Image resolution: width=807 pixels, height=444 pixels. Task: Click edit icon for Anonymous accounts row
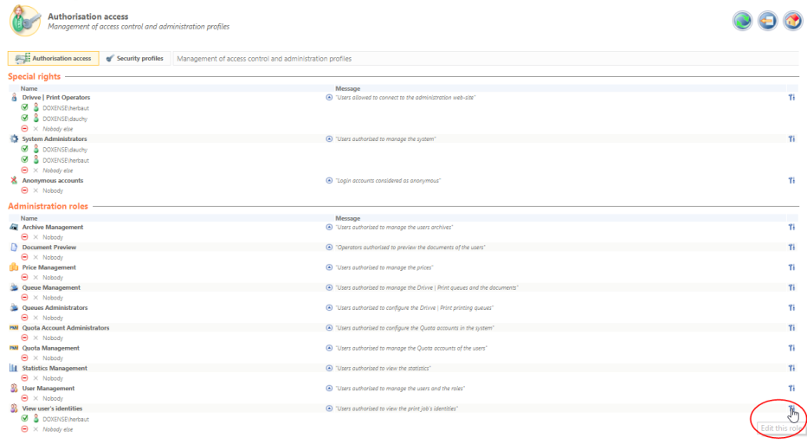coord(791,181)
